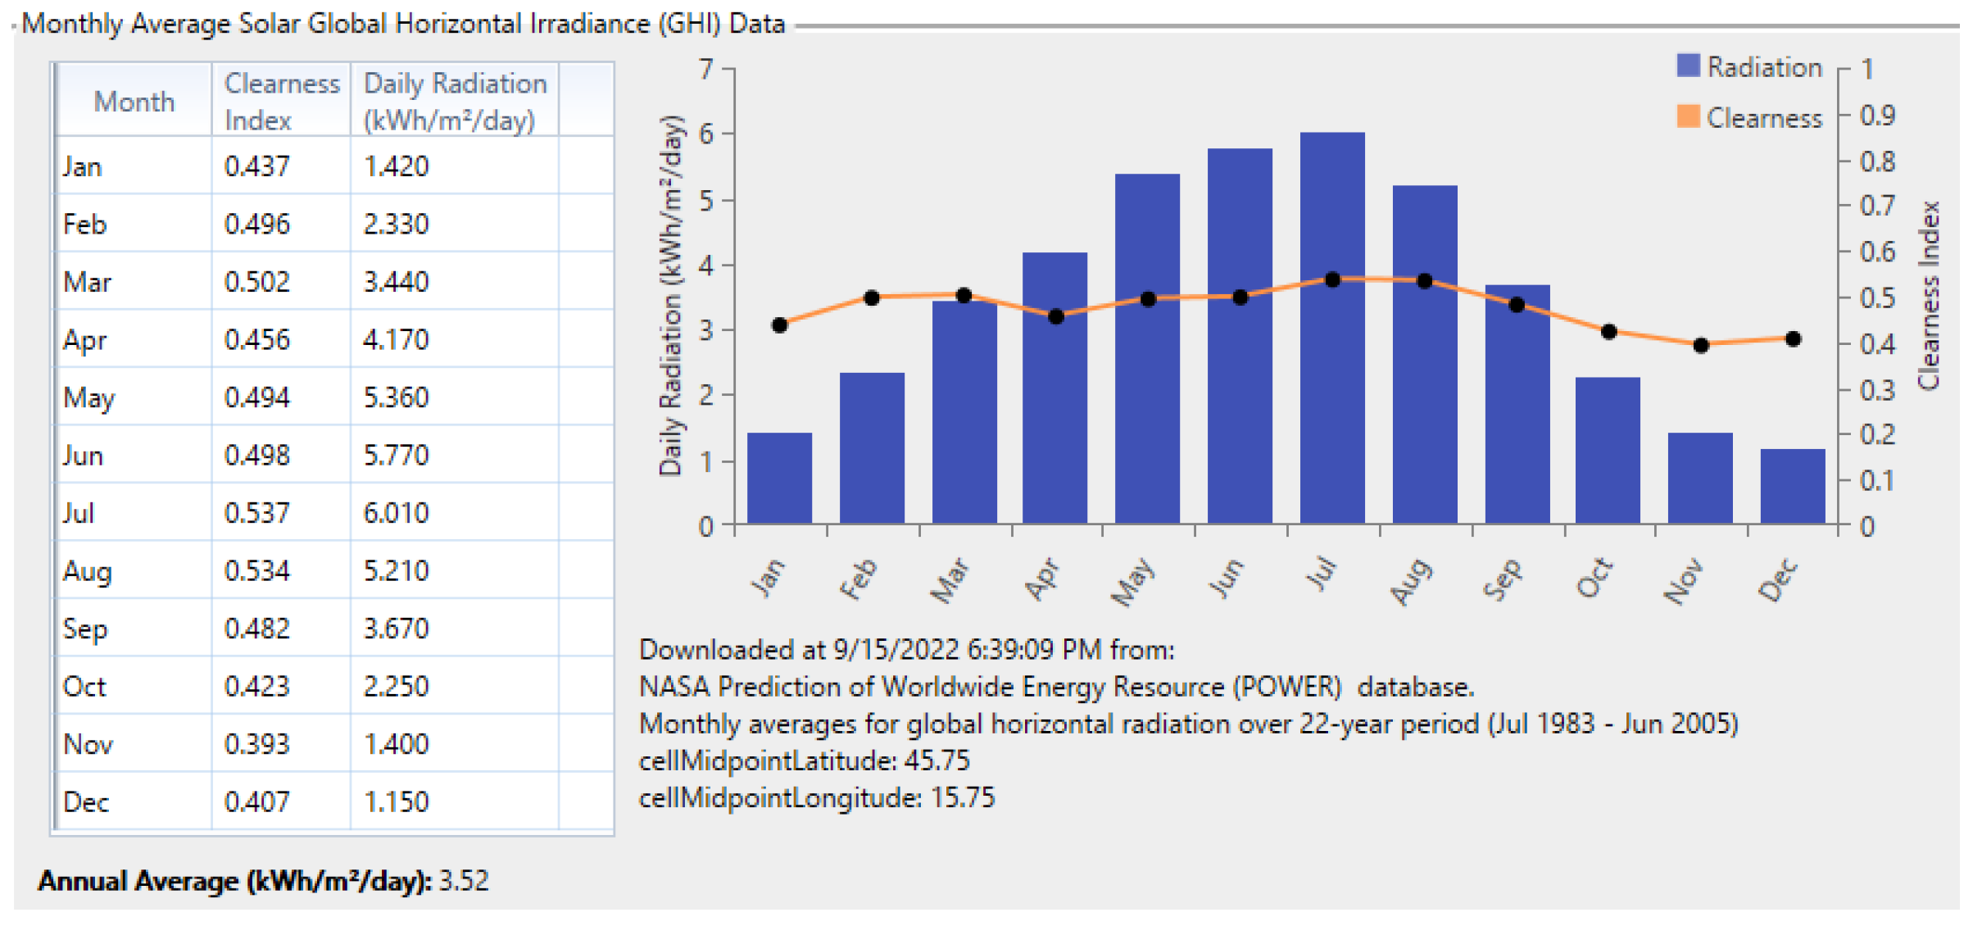Click the cellMidpointLongitude: 15.75 text

pos(816,797)
